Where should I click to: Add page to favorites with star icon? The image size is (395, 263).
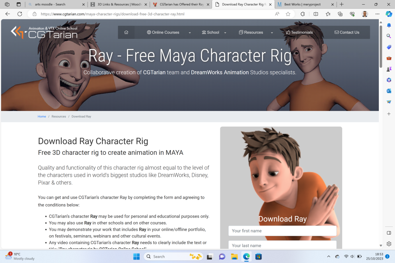coord(288,14)
